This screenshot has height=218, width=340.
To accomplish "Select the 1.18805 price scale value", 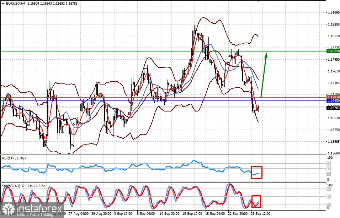I will pos(334,24).
